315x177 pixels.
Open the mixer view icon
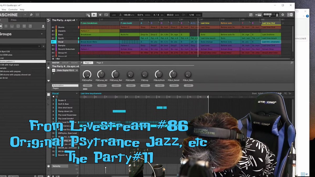coord(38,15)
